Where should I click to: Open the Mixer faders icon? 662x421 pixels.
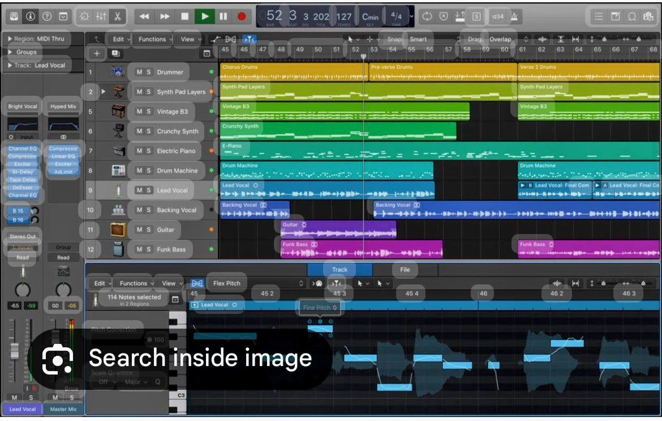(x=101, y=16)
